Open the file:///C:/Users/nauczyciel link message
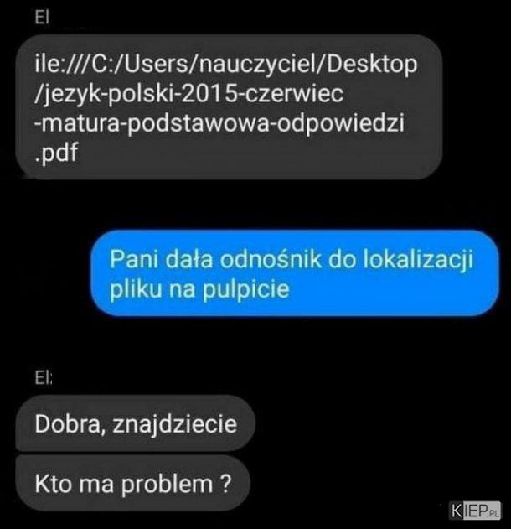The height and width of the screenshot is (529, 511). coord(229,106)
